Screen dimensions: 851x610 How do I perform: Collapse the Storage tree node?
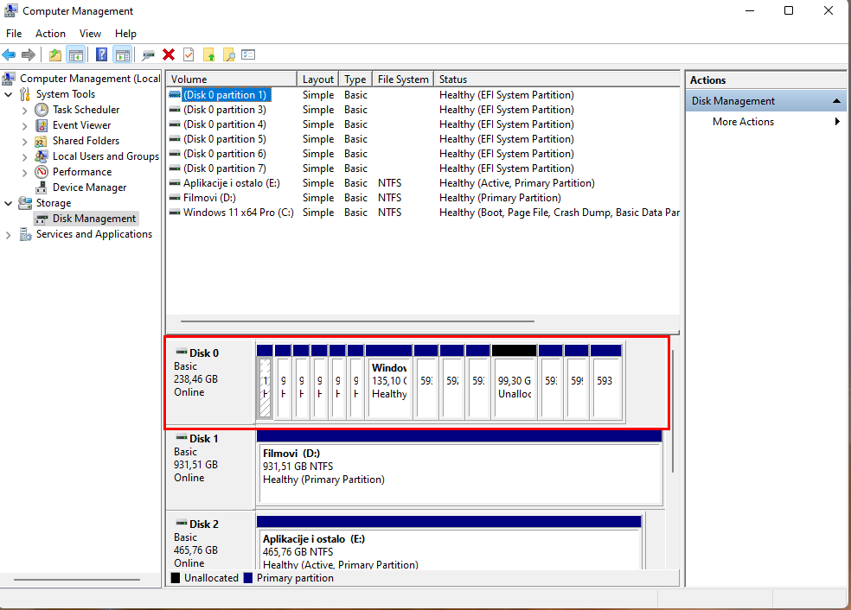(9, 203)
